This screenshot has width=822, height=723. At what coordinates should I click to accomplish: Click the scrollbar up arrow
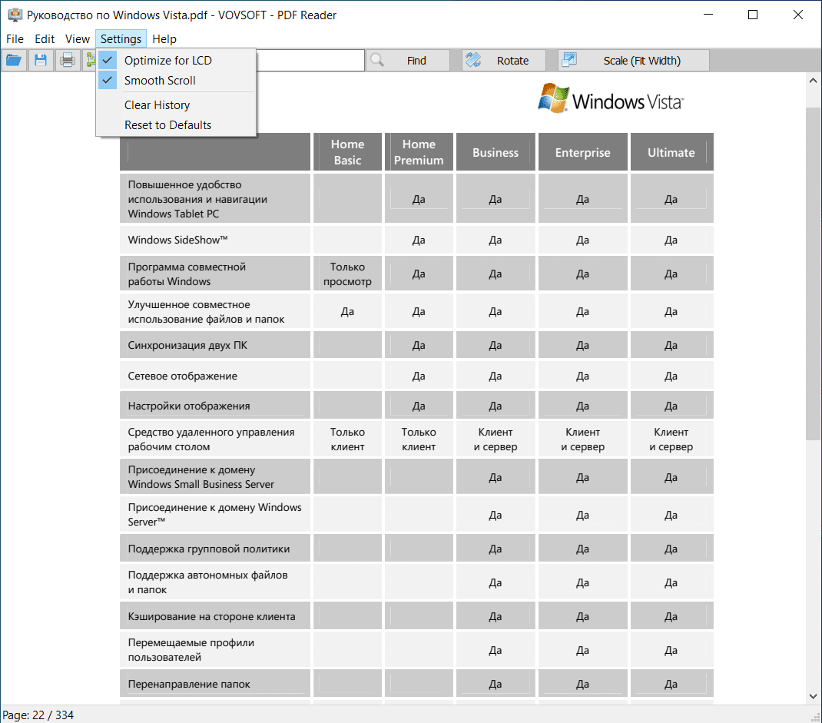pos(813,81)
